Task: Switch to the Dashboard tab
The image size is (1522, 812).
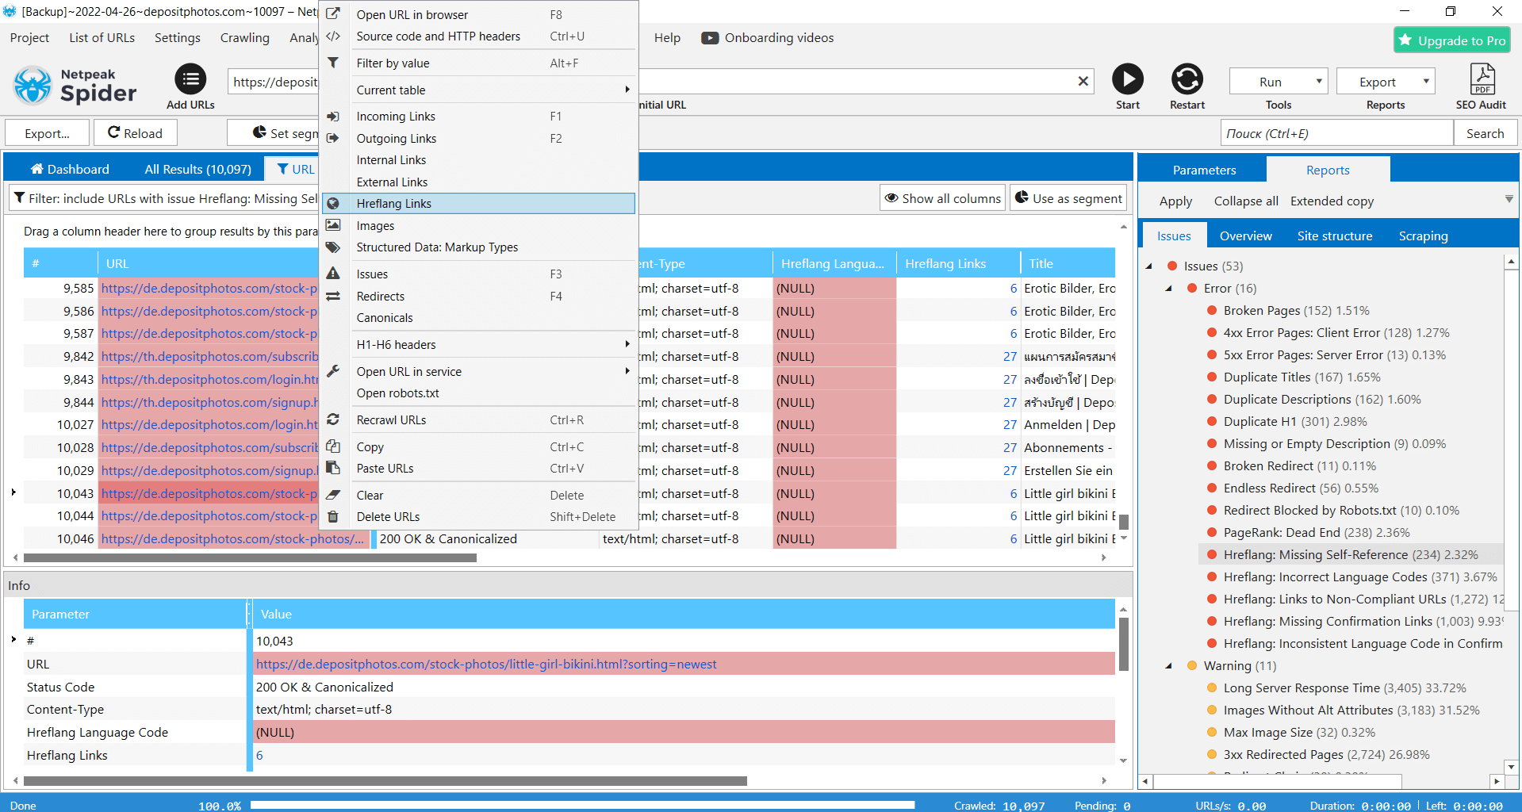Action: pos(70,169)
